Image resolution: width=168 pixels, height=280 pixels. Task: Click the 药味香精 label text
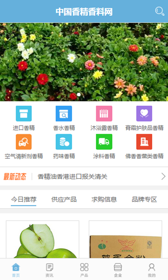point(64,156)
